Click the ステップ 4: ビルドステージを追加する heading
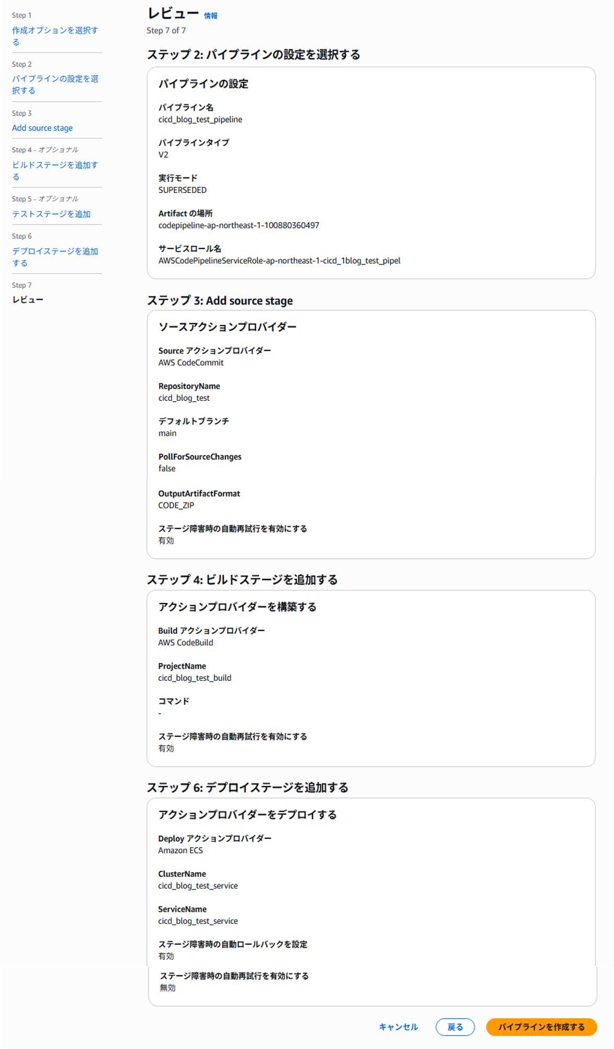The width and height of the screenshot is (614, 1049). coord(242,580)
